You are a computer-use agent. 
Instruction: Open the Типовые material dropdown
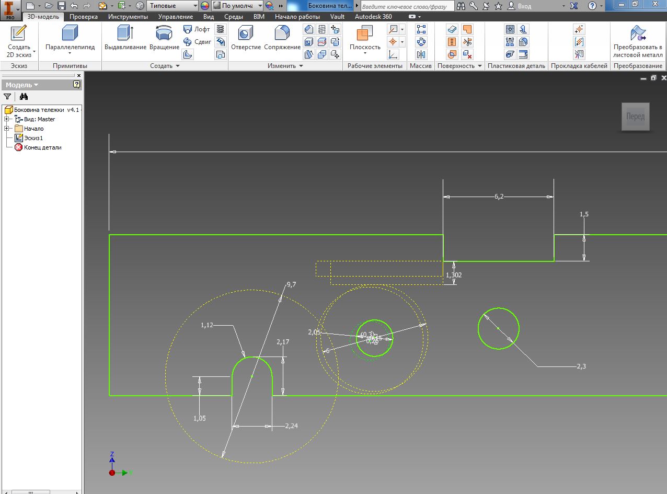(x=195, y=6)
